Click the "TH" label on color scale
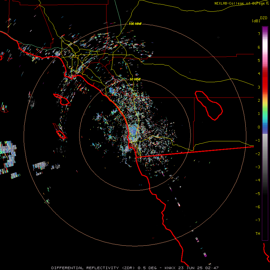This screenshot has width=270, height=270. point(258,234)
